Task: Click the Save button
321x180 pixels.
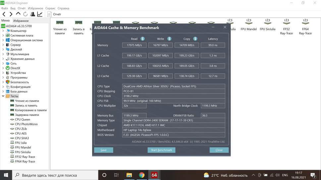Action: pos(103,150)
